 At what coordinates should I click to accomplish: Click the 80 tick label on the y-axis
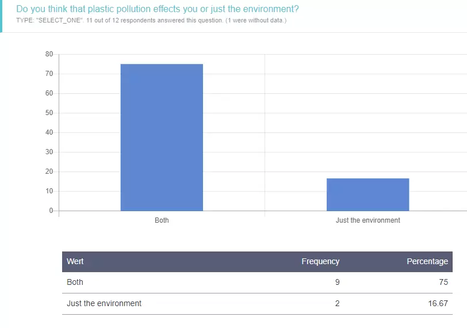[x=48, y=54]
